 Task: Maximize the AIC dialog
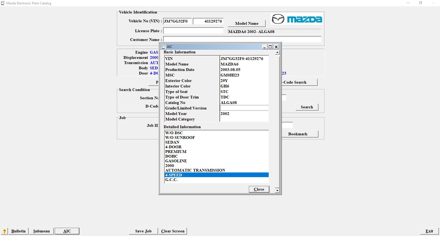point(270,47)
